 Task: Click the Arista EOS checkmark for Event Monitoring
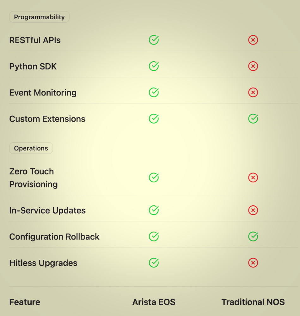pos(154,93)
